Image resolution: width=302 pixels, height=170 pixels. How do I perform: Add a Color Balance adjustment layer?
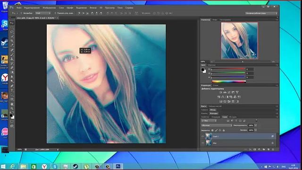pyautogui.click(x=223, y=97)
